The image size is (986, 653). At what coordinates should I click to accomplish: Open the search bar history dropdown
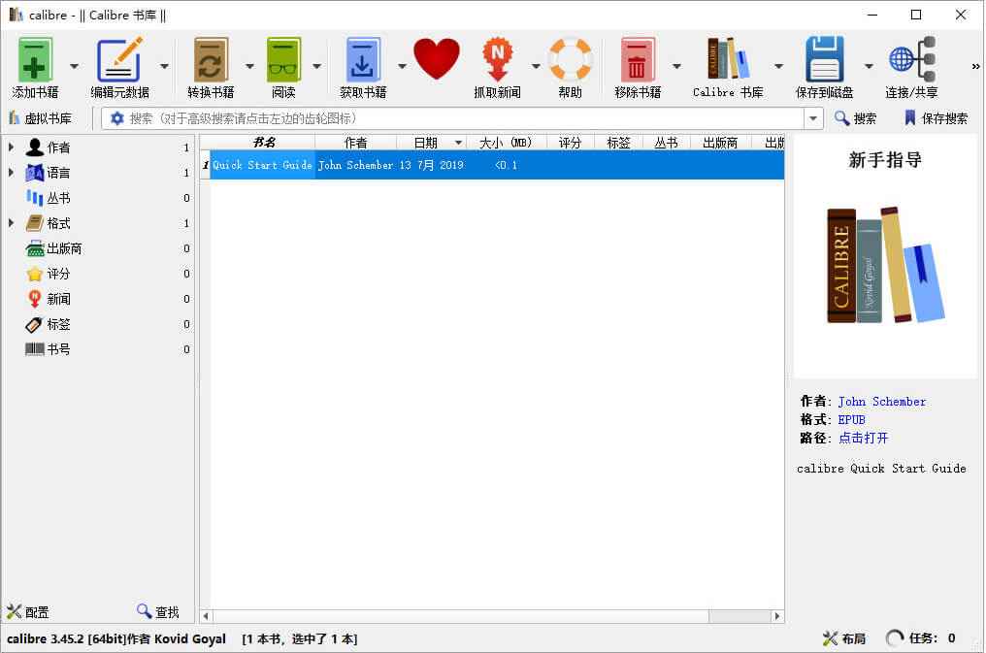813,118
